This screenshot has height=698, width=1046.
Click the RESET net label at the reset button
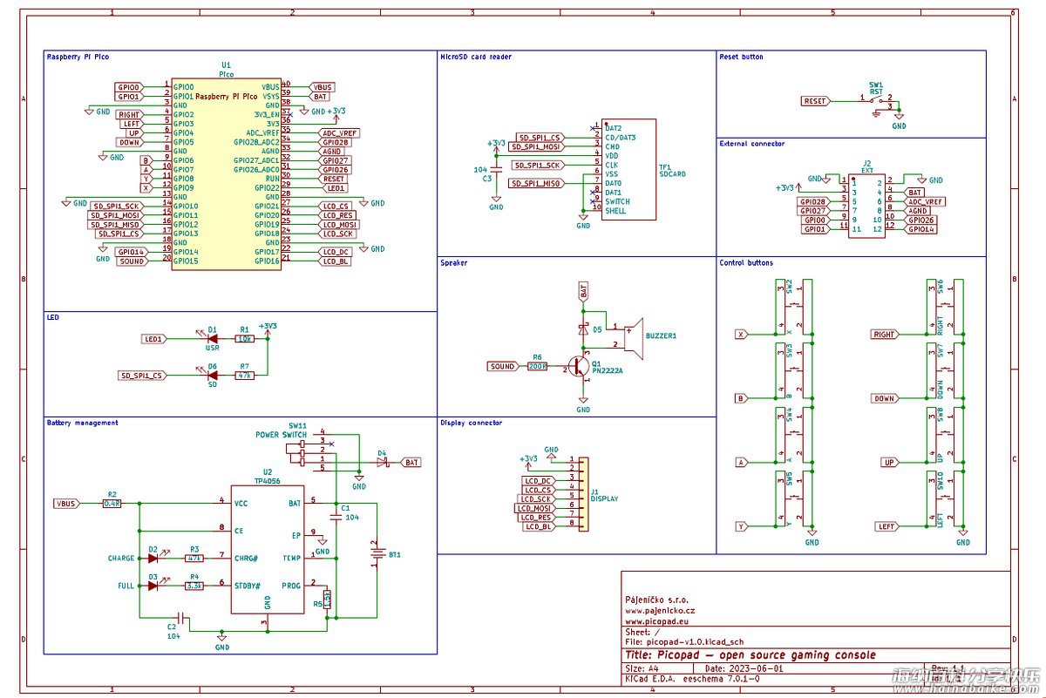(814, 101)
